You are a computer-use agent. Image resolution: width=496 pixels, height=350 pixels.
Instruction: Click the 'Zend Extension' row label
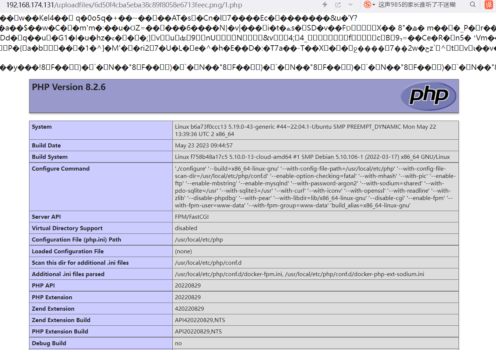coord(53,309)
